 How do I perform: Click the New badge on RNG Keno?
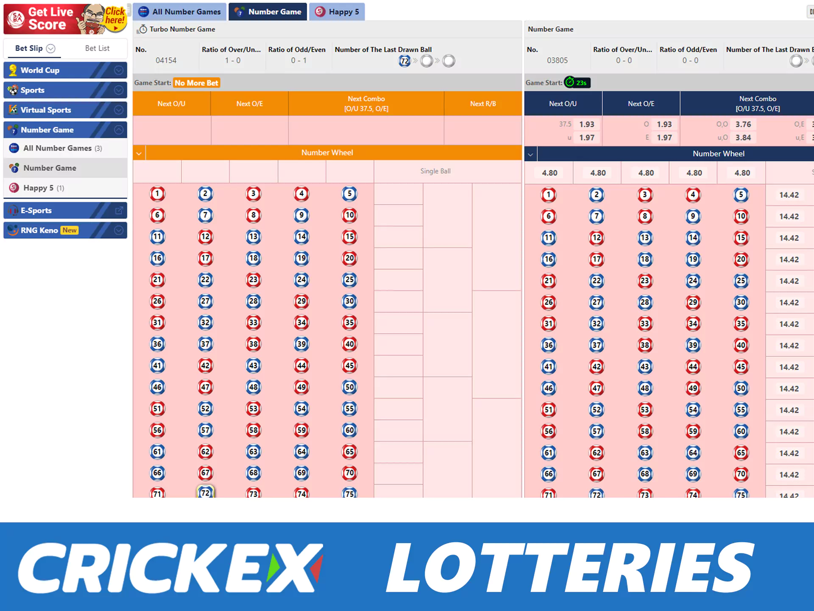click(x=70, y=230)
